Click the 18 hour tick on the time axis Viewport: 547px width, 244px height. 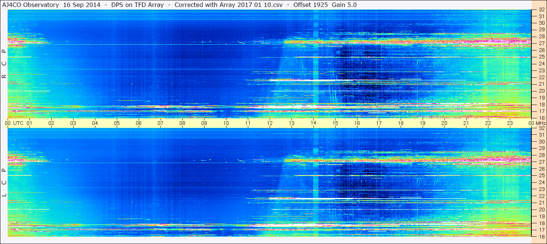tap(401, 123)
